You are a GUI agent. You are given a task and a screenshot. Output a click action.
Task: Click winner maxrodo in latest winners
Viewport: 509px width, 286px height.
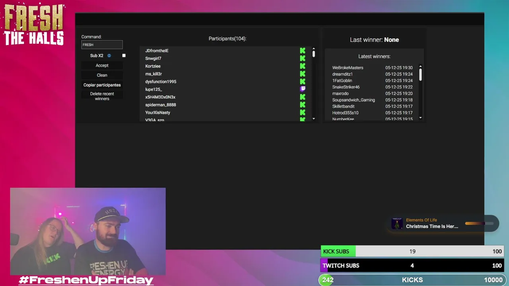tap(340, 94)
